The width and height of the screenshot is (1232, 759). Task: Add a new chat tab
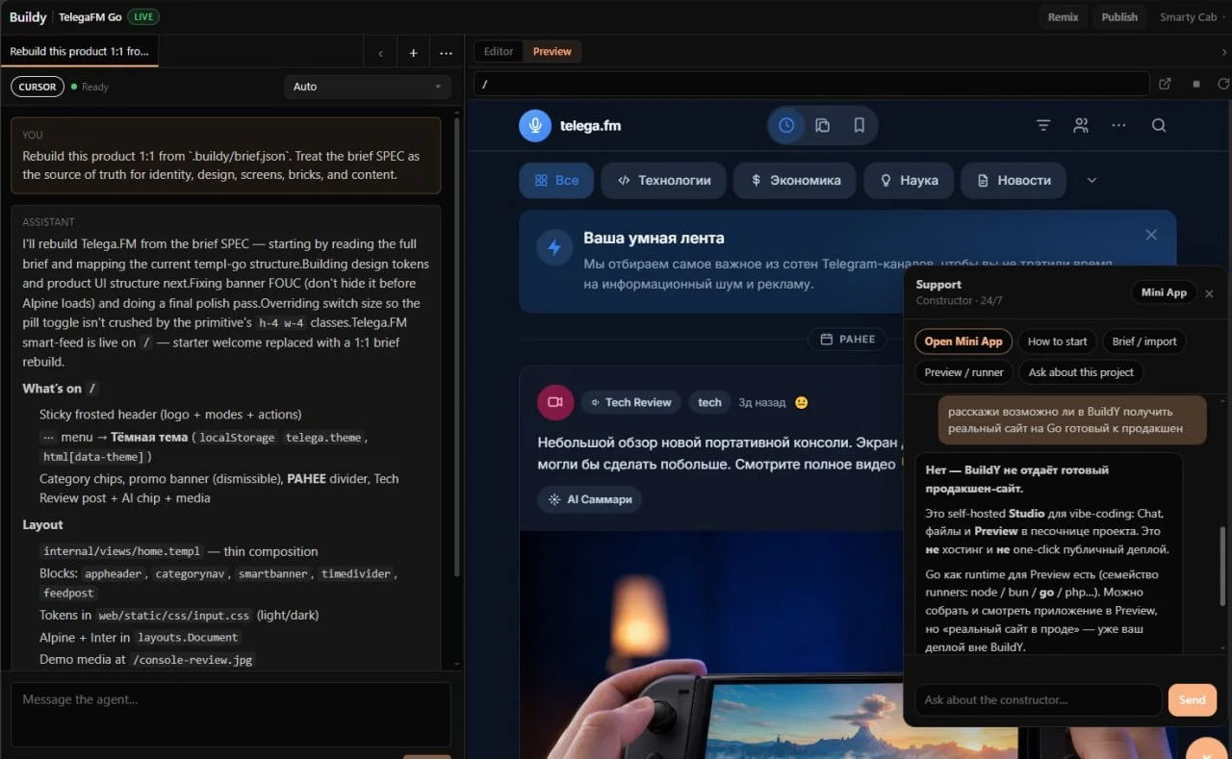[x=413, y=53]
